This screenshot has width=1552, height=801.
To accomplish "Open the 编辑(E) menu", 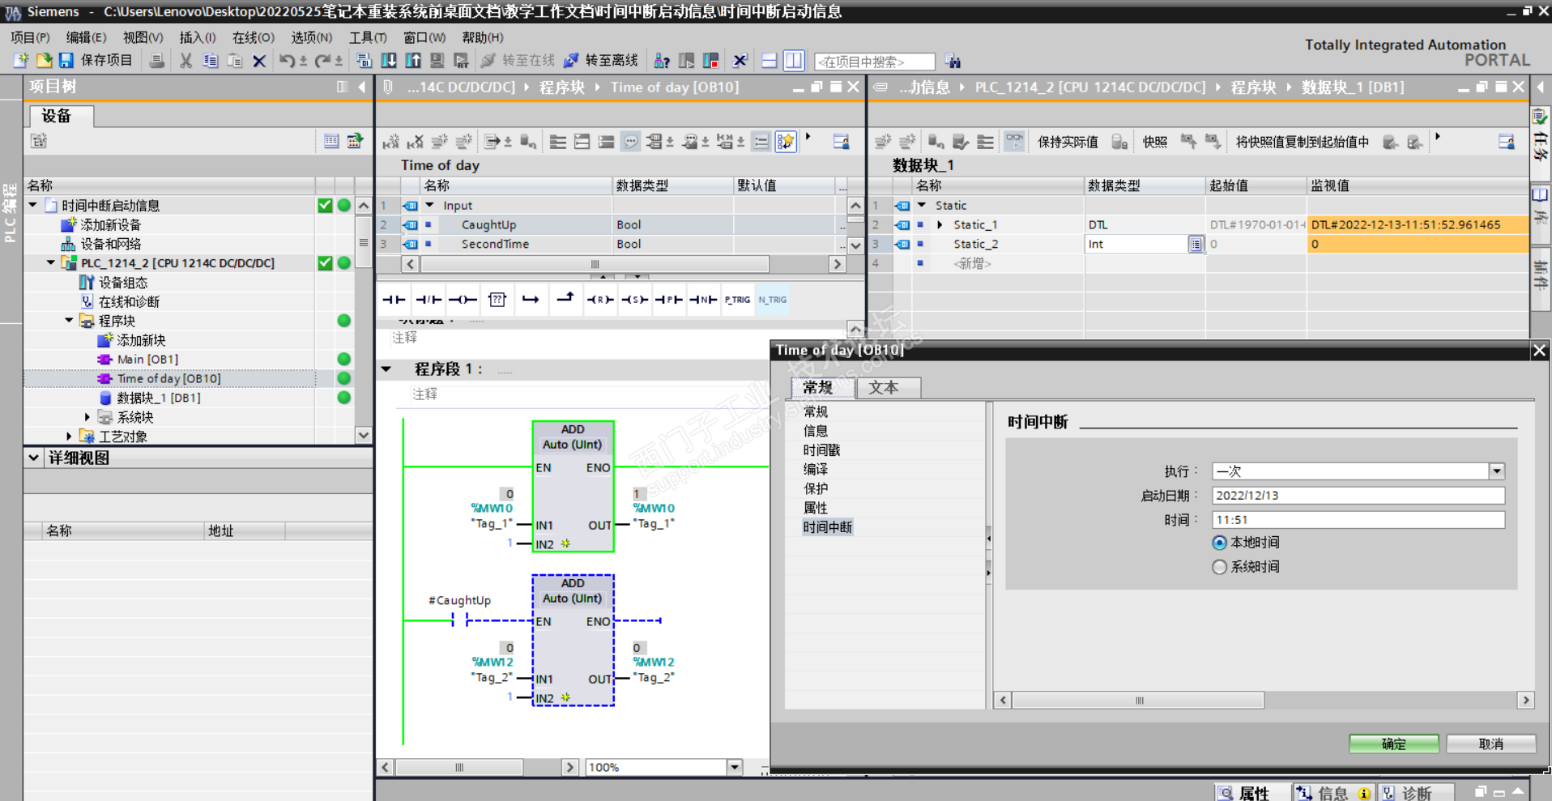I will click(x=86, y=37).
